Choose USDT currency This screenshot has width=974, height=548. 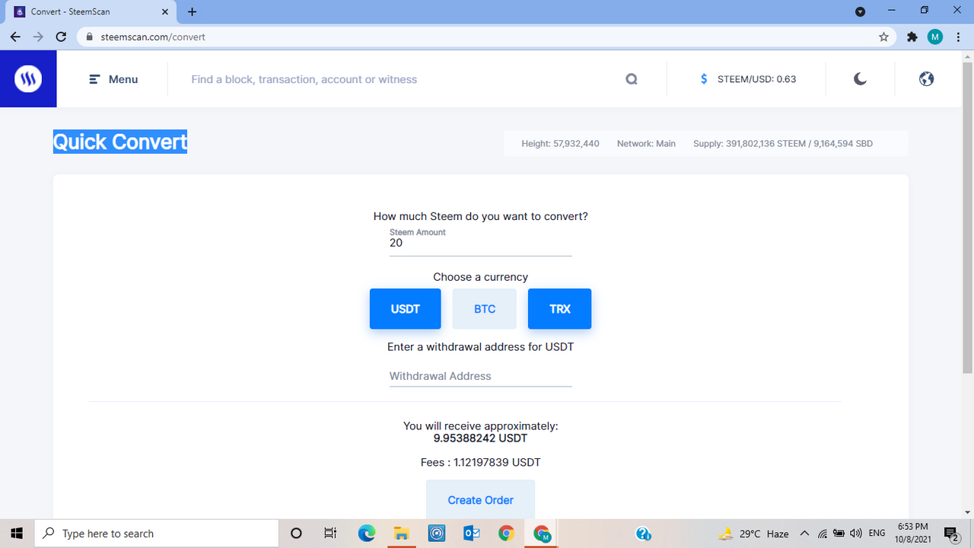pos(405,309)
